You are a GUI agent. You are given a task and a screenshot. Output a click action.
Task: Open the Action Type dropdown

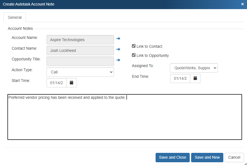[x=80, y=72]
